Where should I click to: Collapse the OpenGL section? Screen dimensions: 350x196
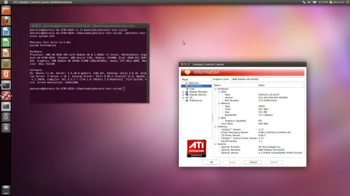coord(215,144)
